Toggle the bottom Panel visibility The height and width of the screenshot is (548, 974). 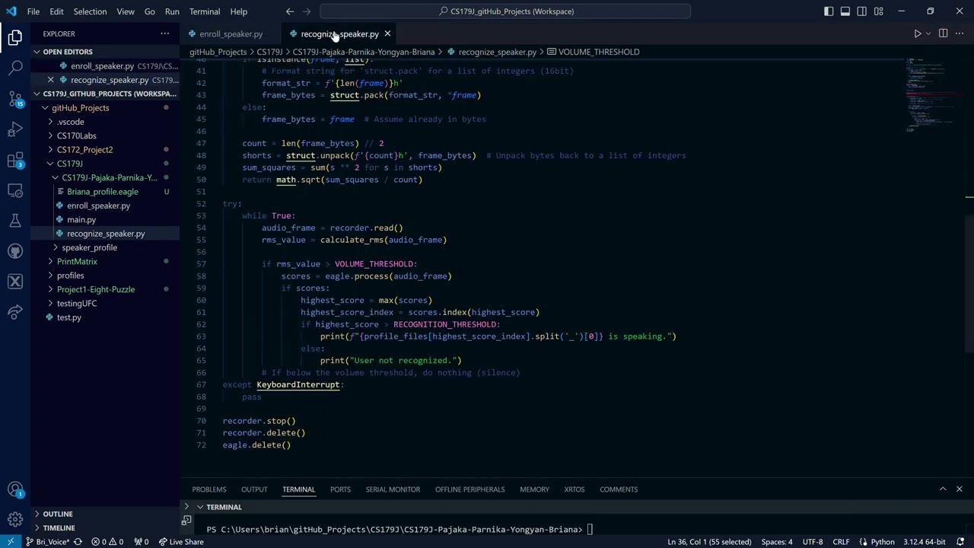click(x=845, y=11)
